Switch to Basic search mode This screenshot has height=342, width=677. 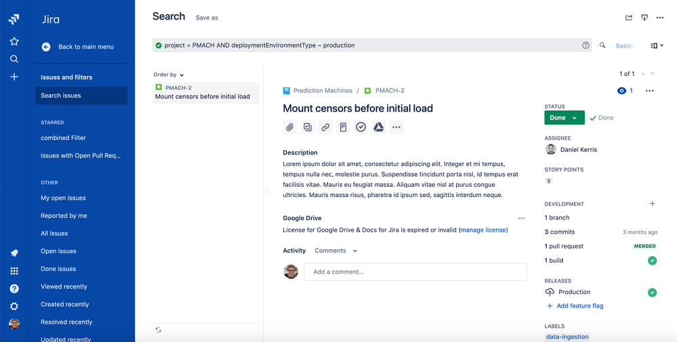click(623, 46)
